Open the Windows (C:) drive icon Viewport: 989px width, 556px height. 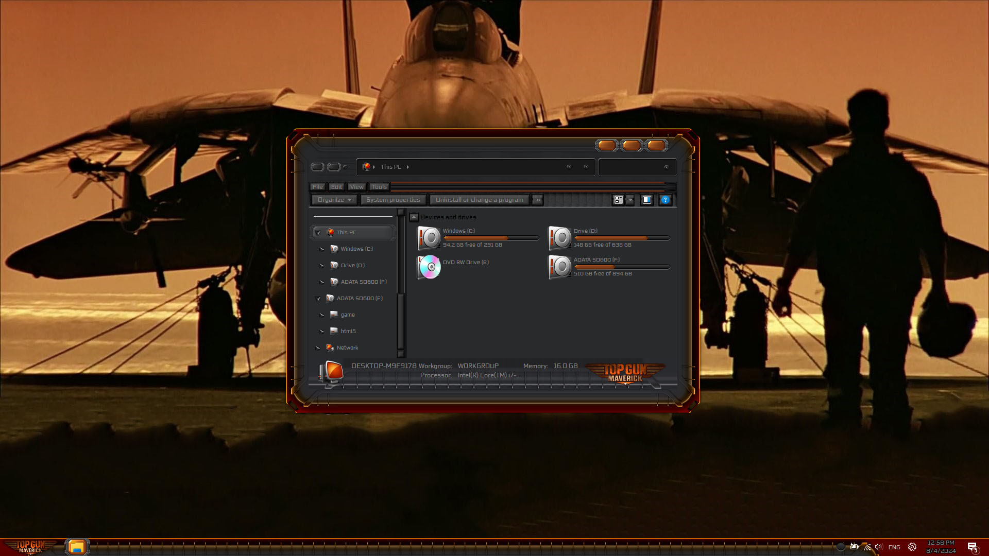pyautogui.click(x=429, y=238)
